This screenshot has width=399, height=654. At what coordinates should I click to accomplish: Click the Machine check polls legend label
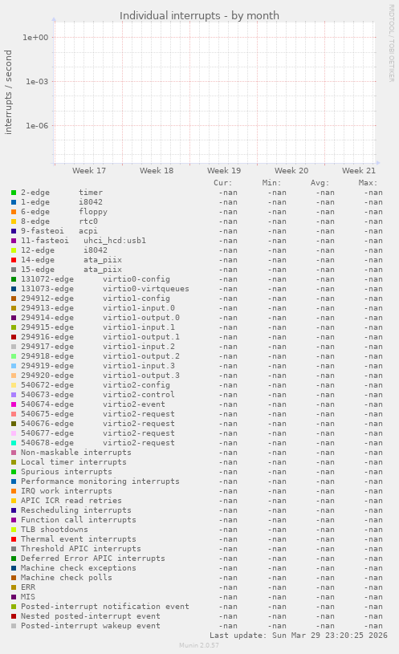coord(67,578)
